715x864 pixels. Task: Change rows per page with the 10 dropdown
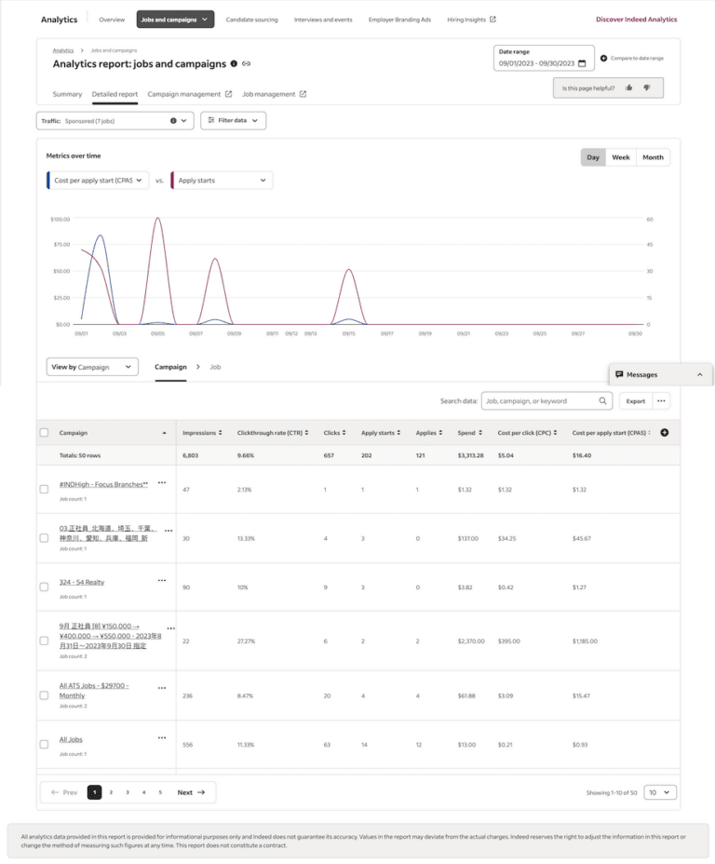coord(659,791)
